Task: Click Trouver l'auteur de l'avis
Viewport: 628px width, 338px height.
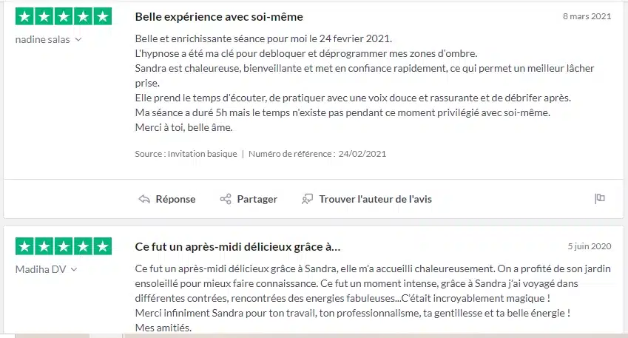Action: [x=375, y=199]
